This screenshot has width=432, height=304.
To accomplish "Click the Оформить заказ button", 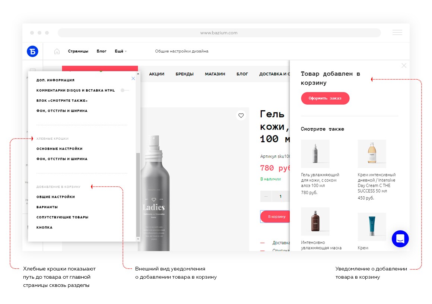I will pos(325,98).
